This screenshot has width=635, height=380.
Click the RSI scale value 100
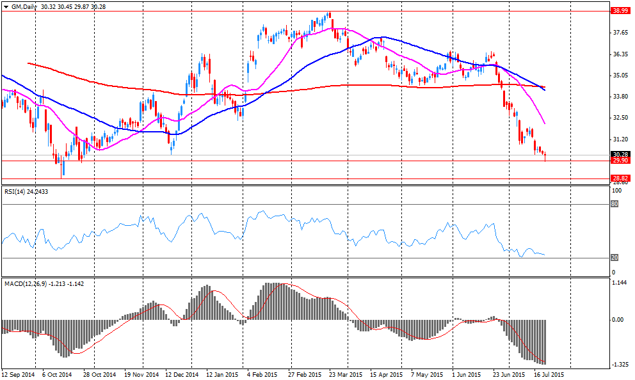click(x=617, y=190)
